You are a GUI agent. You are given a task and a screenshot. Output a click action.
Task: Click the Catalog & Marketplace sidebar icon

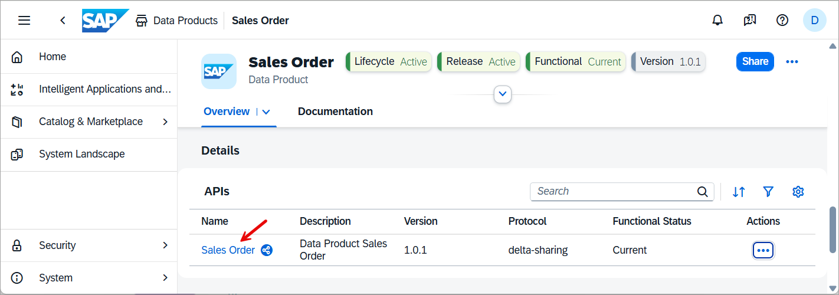pos(17,122)
